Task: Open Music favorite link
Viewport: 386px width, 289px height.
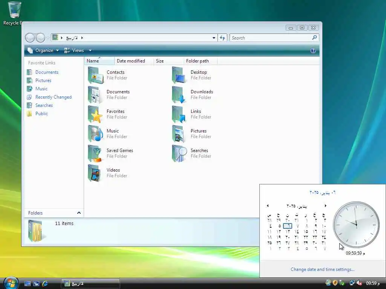Action: click(x=41, y=89)
